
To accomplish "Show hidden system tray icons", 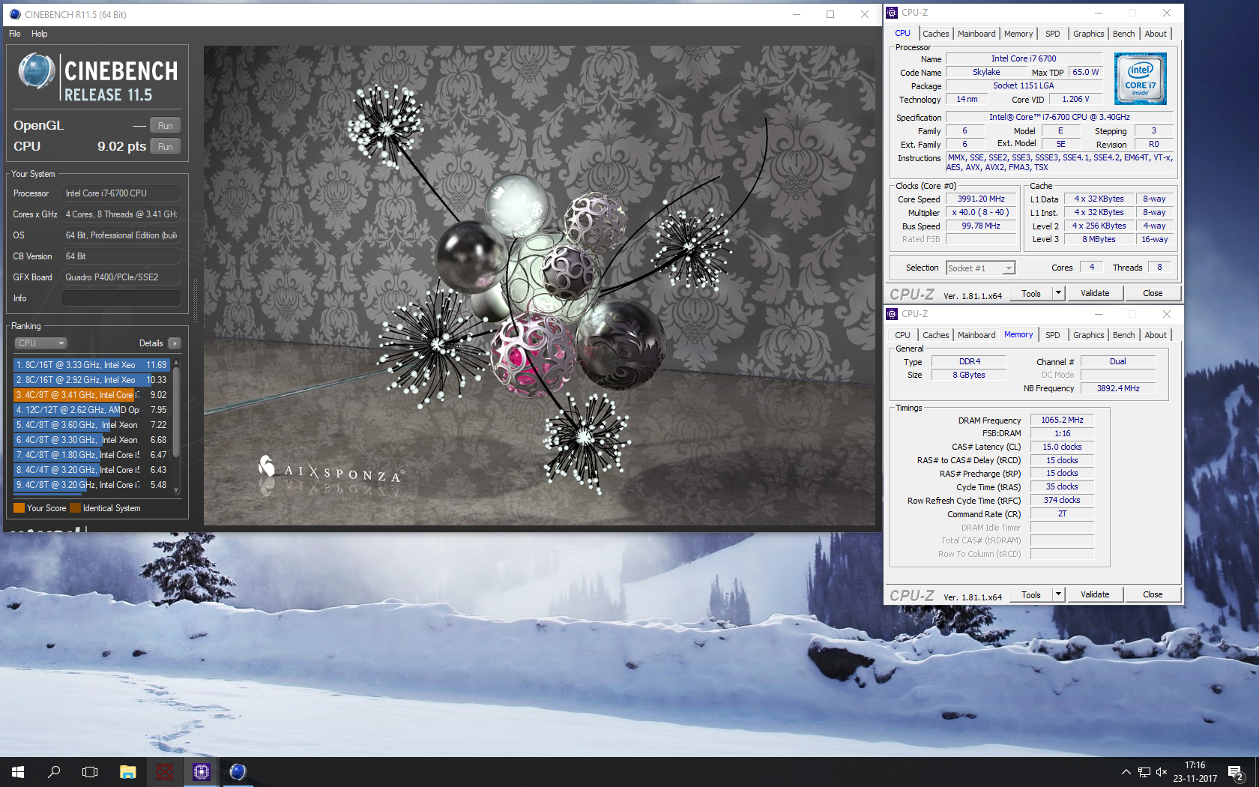I will (x=1126, y=772).
